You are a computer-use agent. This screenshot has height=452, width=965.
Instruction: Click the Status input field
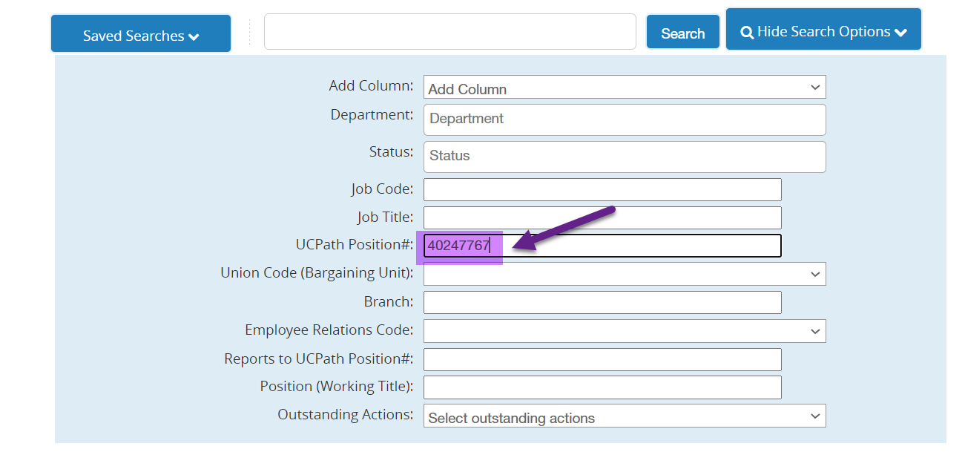[624, 157]
